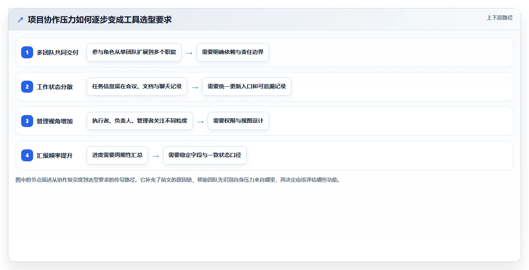Screen dimensions: 529x270
Task: Select the 工作状态分散 row label
Action: [x=55, y=87]
